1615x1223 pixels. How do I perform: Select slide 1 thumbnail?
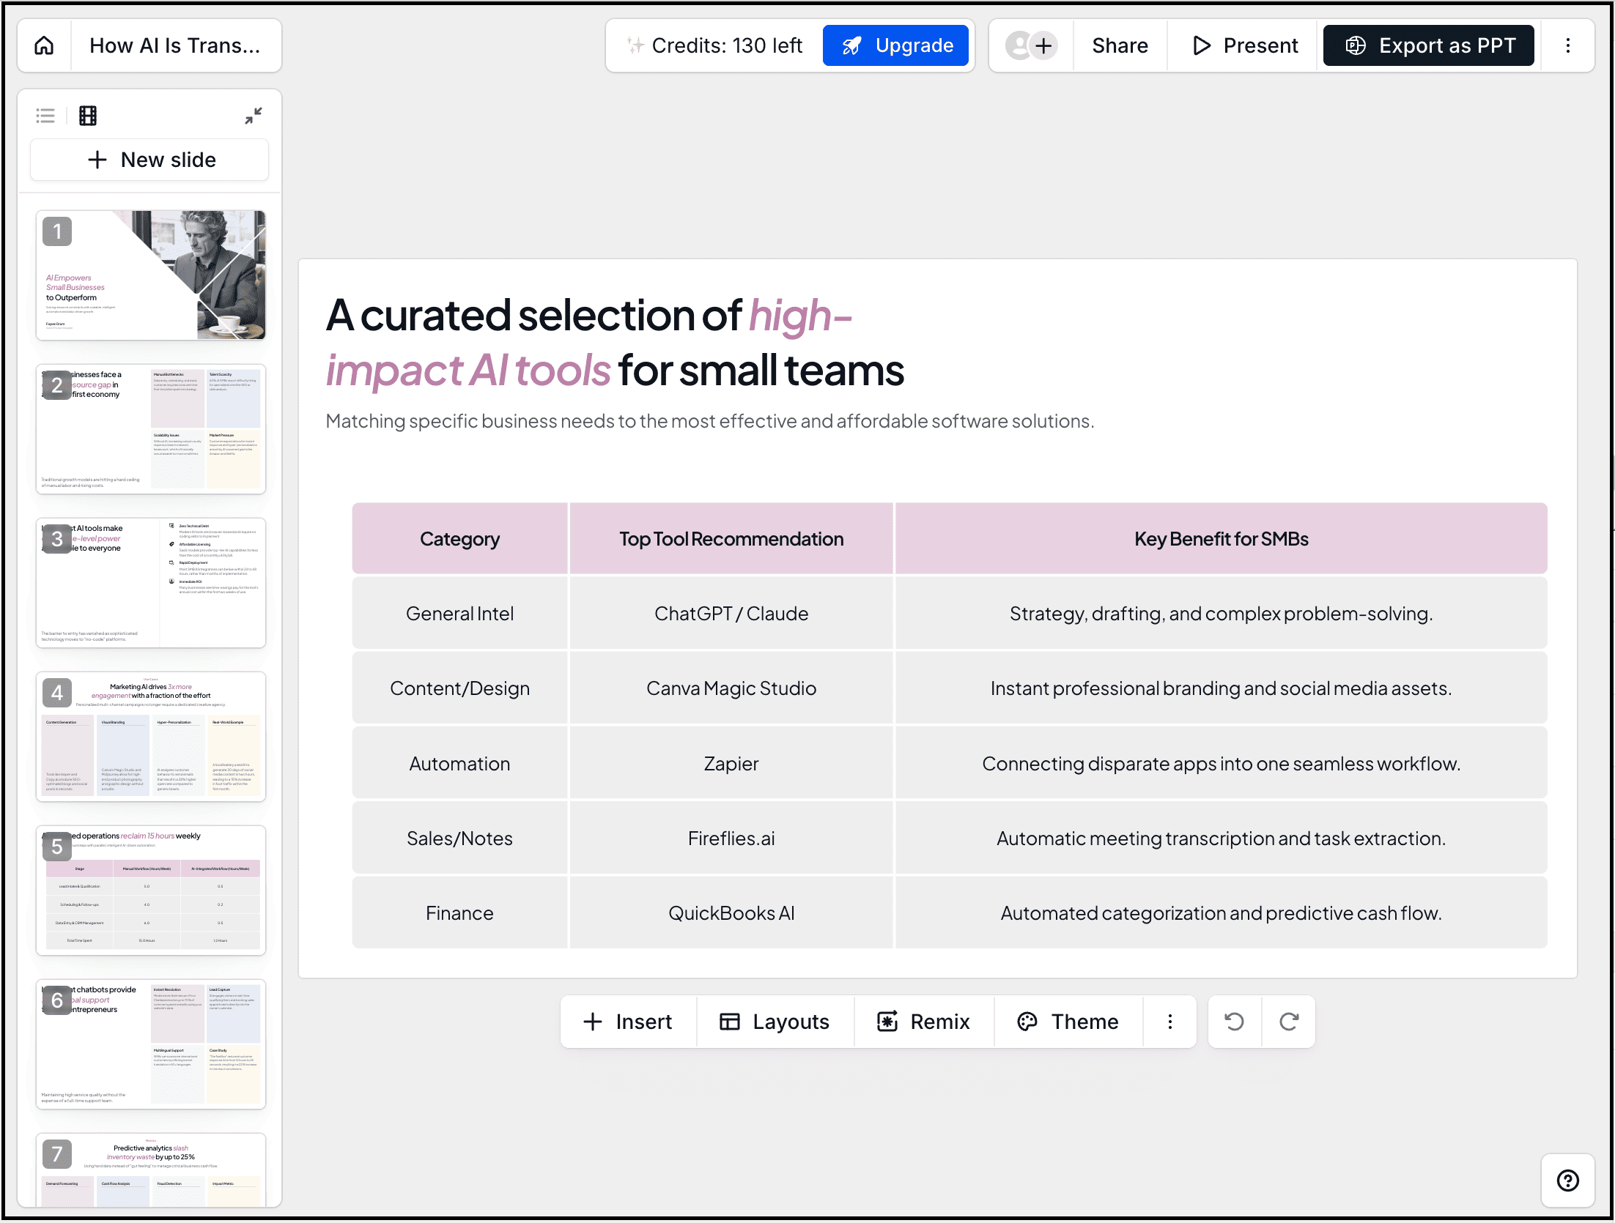tap(151, 275)
